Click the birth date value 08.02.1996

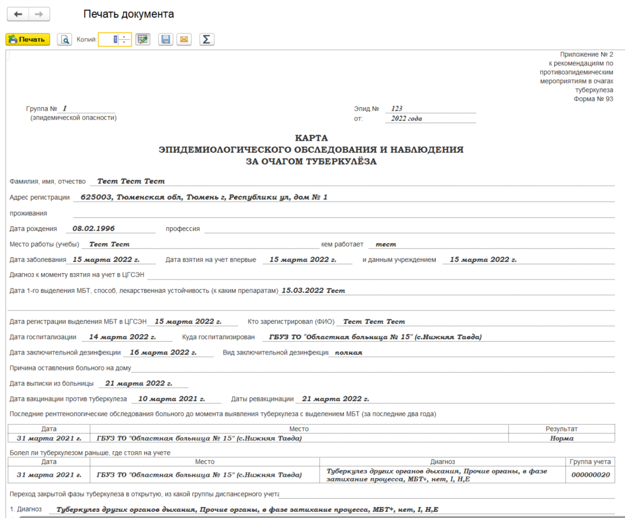click(x=94, y=229)
